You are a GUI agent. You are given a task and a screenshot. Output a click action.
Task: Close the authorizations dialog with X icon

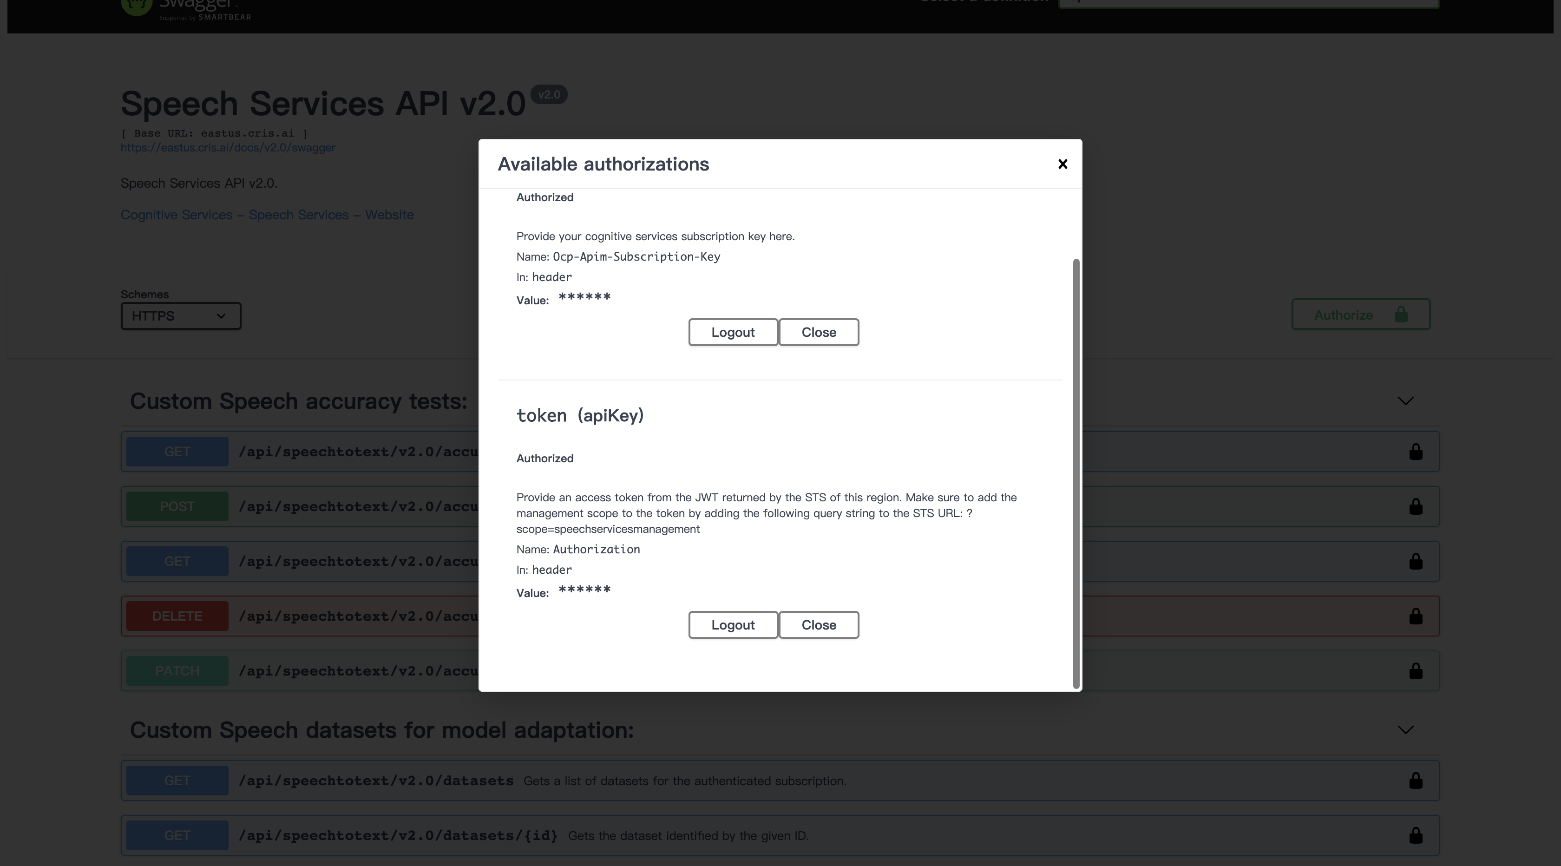(x=1063, y=164)
